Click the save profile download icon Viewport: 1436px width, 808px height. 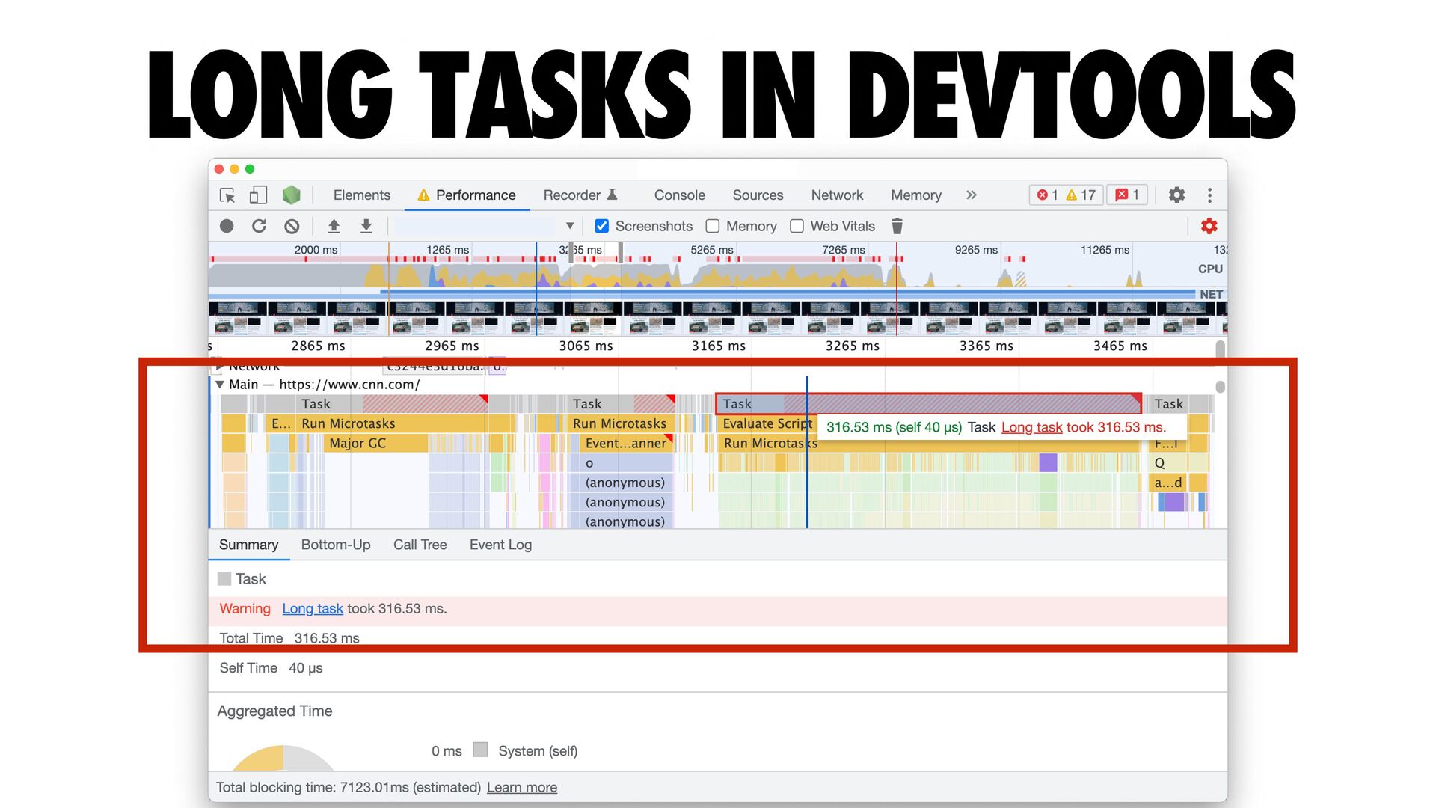(x=366, y=226)
